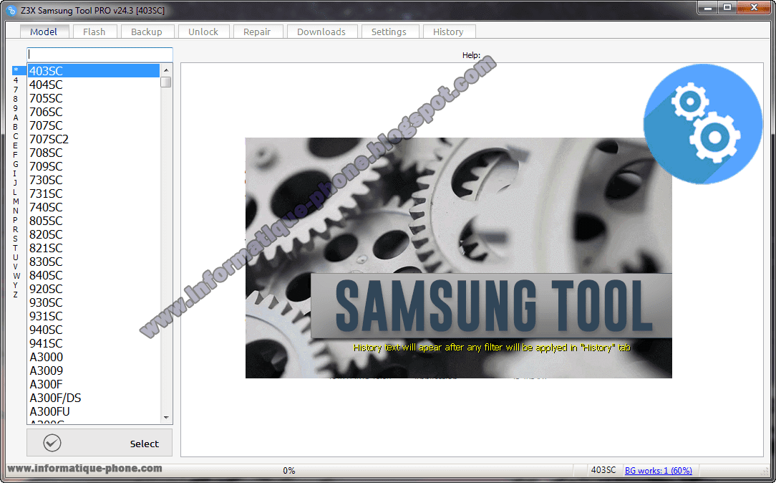Select the 931SC model
The height and width of the screenshot is (483, 776).
94,316
